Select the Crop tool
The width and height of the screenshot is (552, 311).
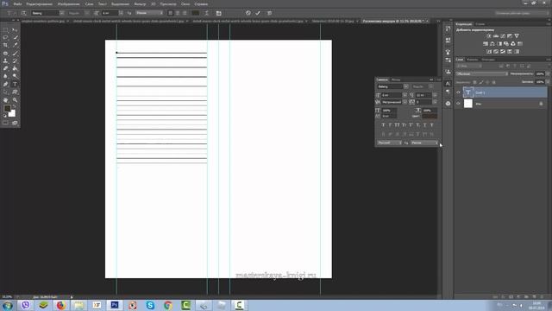pos(5,45)
